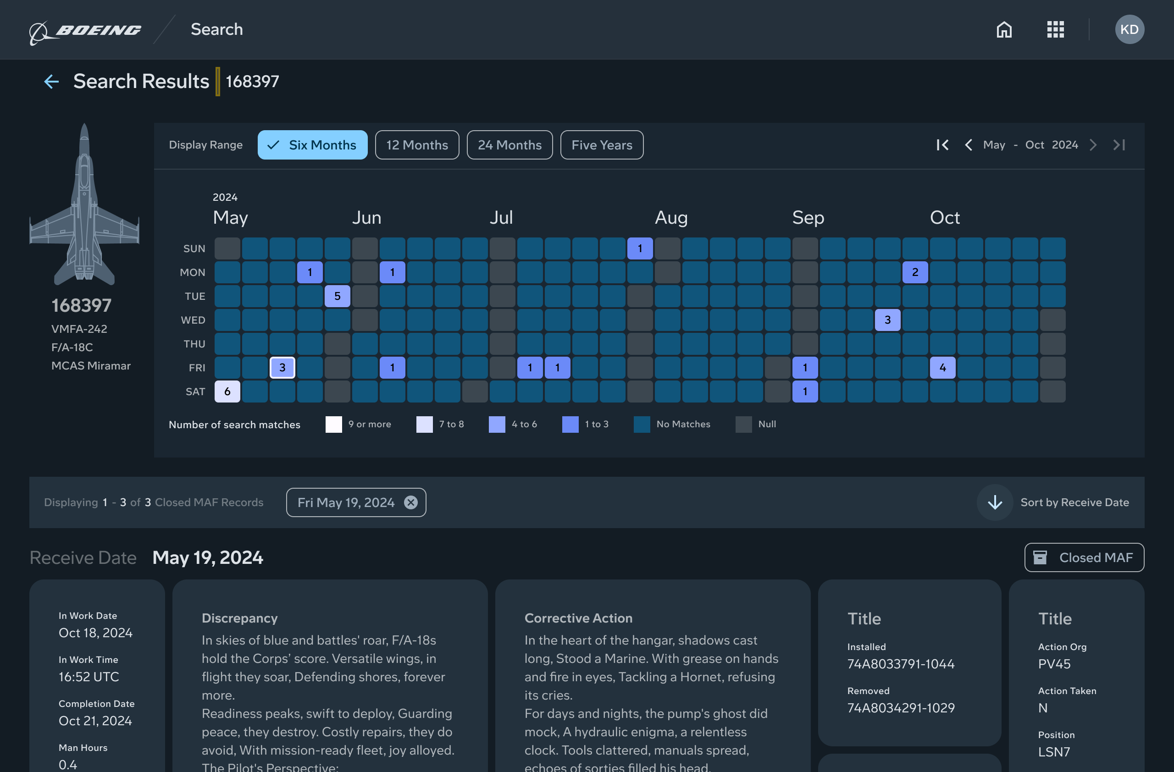Select the highlighted Friday cell with 3

(282, 368)
